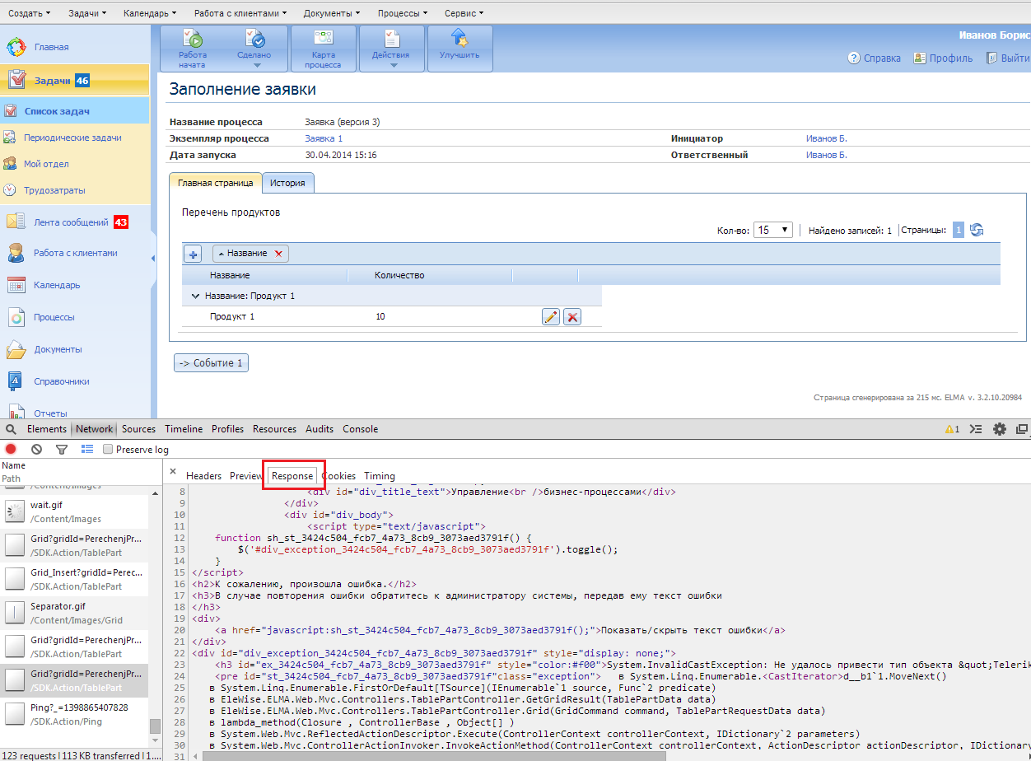The height and width of the screenshot is (761, 1031).
Task: Refresh the product grid with reload icon
Action: tap(977, 231)
